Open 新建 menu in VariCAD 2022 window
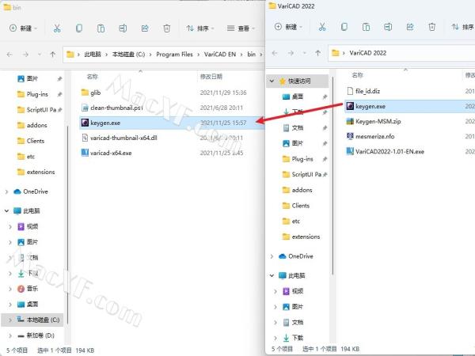This screenshot has height=356, width=475. pyautogui.click(x=288, y=27)
